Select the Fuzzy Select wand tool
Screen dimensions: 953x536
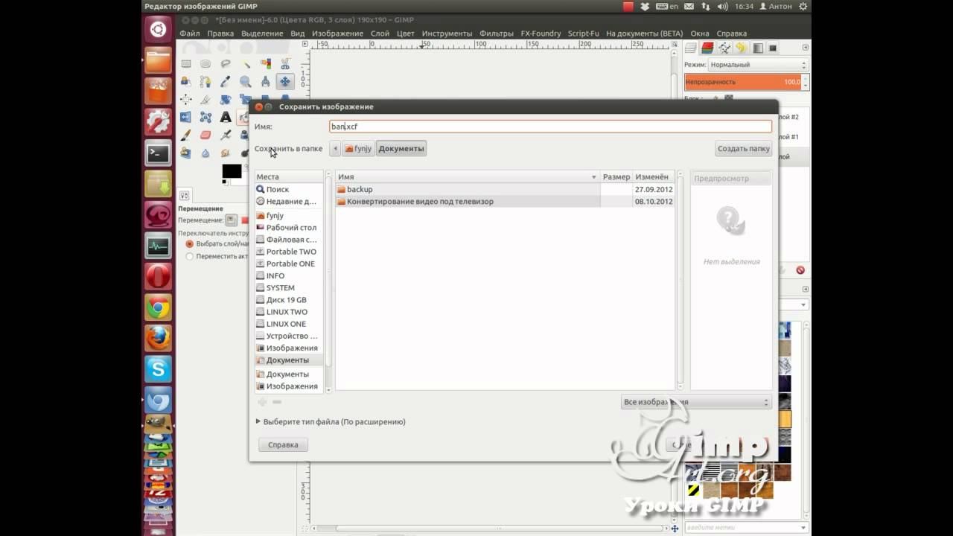coord(245,64)
